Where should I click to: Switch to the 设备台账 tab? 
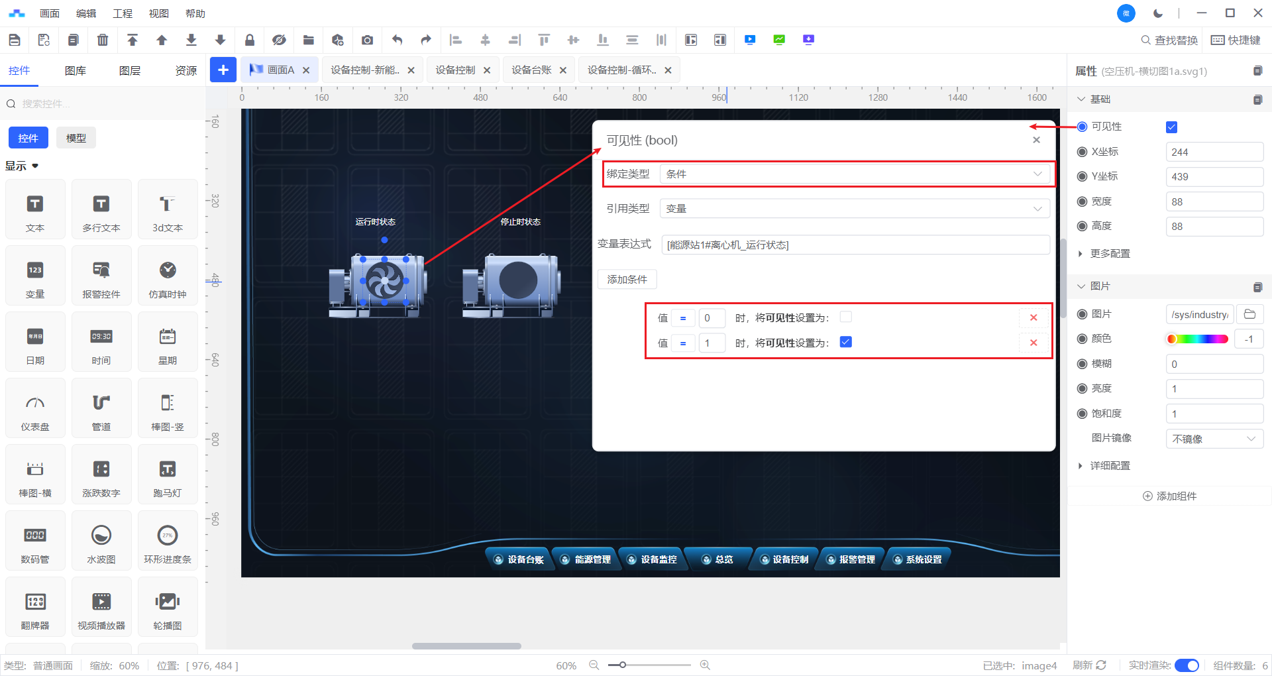531,70
